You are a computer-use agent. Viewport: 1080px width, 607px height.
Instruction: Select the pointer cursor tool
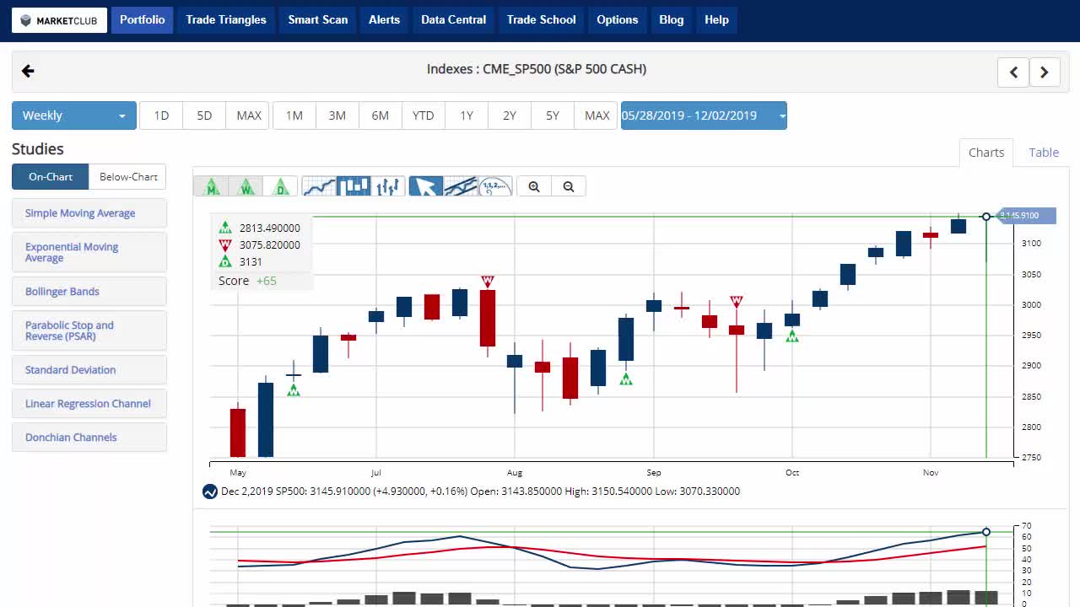pos(426,186)
